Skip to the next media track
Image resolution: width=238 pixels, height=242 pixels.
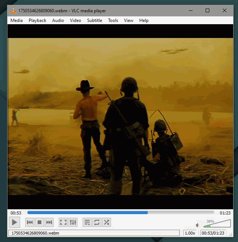(49, 222)
